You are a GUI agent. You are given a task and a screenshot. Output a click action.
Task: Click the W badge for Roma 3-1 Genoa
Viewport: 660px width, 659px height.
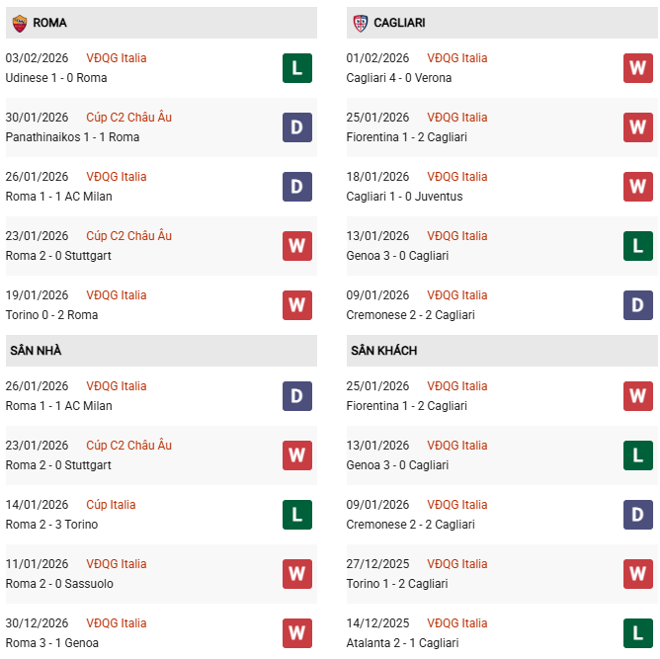click(x=297, y=633)
